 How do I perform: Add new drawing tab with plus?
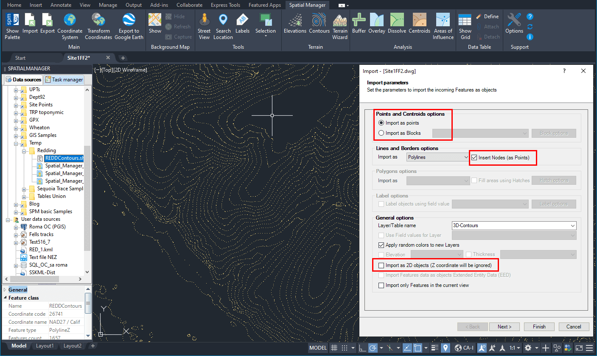click(x=123, y=58)
